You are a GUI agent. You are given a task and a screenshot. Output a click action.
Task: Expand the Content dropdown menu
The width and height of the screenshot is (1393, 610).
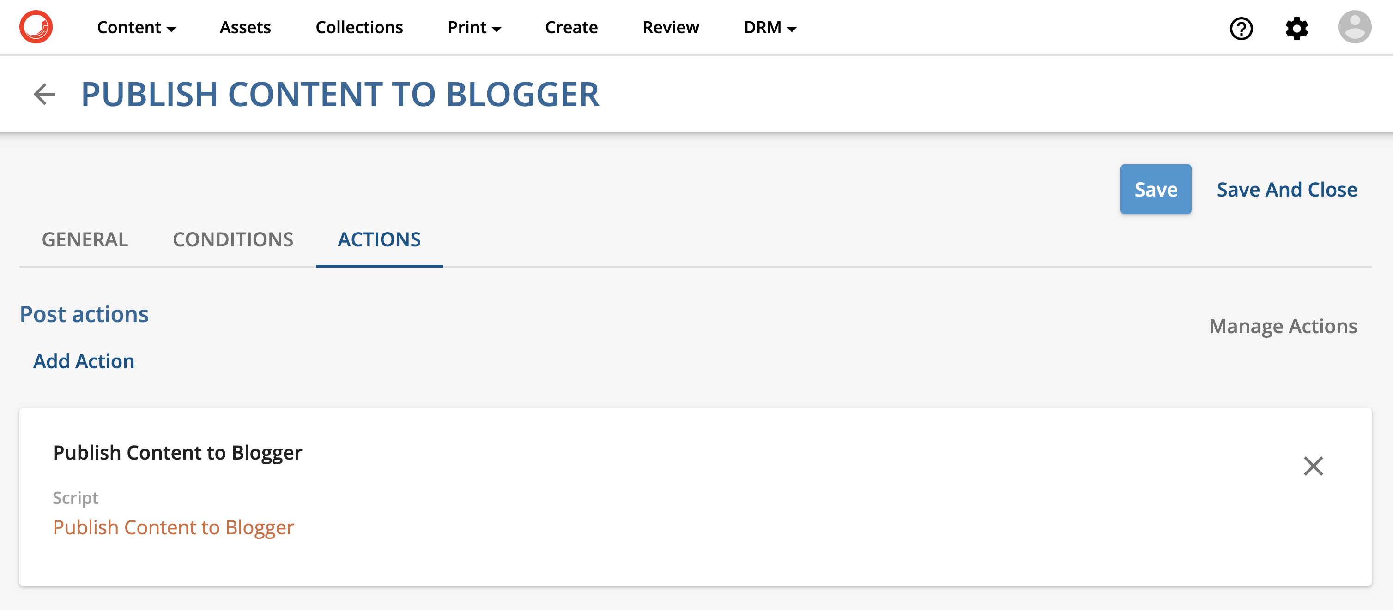tap(136, 28)
